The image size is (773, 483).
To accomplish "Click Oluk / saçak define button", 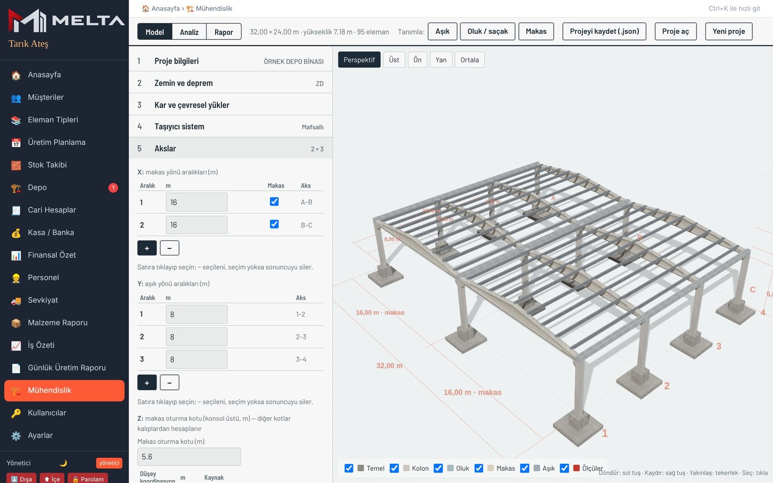I will (487, 31).
